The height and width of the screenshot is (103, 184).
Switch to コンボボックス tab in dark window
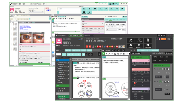coord(154,50)
